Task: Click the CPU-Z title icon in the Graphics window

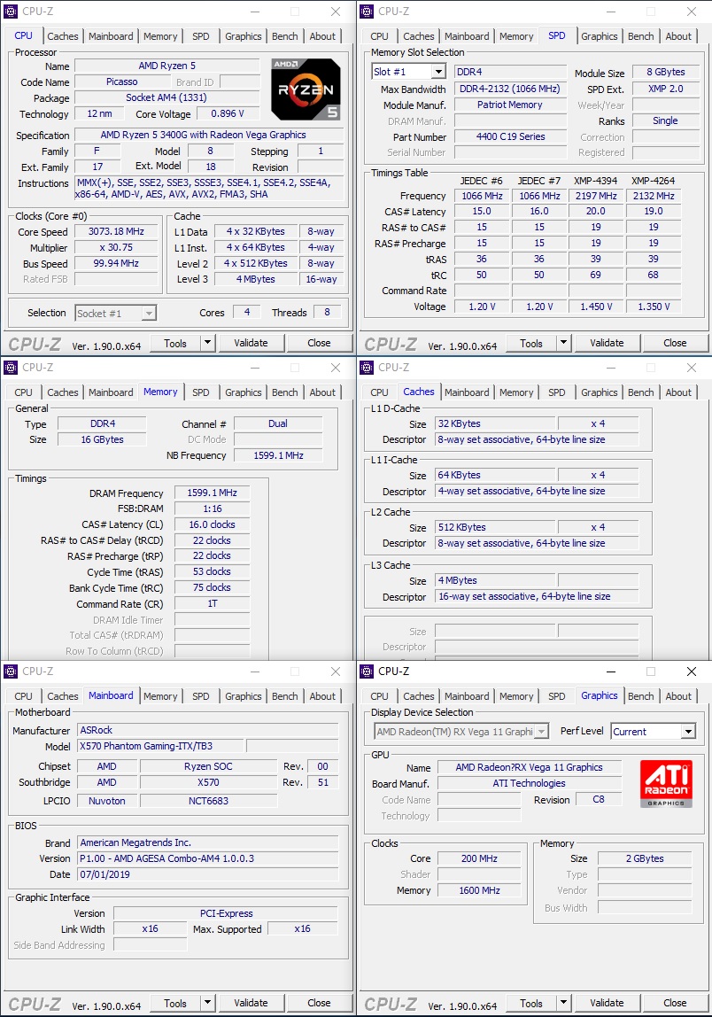Action: coord(367,672)
